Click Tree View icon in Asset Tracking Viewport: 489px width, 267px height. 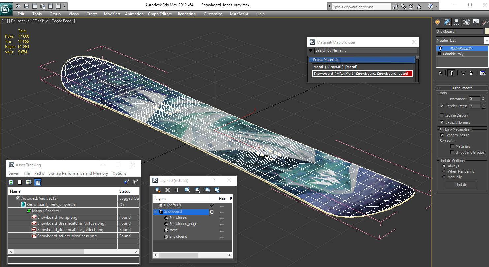click(29, 182)
